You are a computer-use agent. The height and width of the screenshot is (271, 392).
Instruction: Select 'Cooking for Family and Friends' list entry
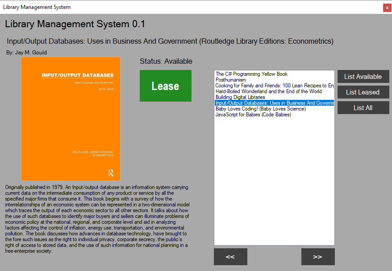pos(275,86)
